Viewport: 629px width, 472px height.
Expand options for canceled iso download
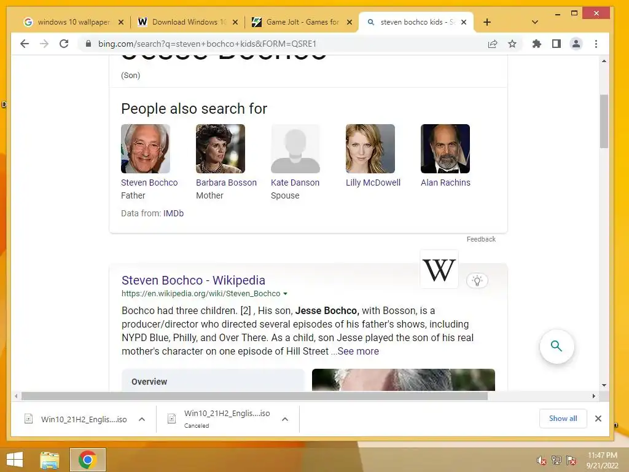click(285, 419)
